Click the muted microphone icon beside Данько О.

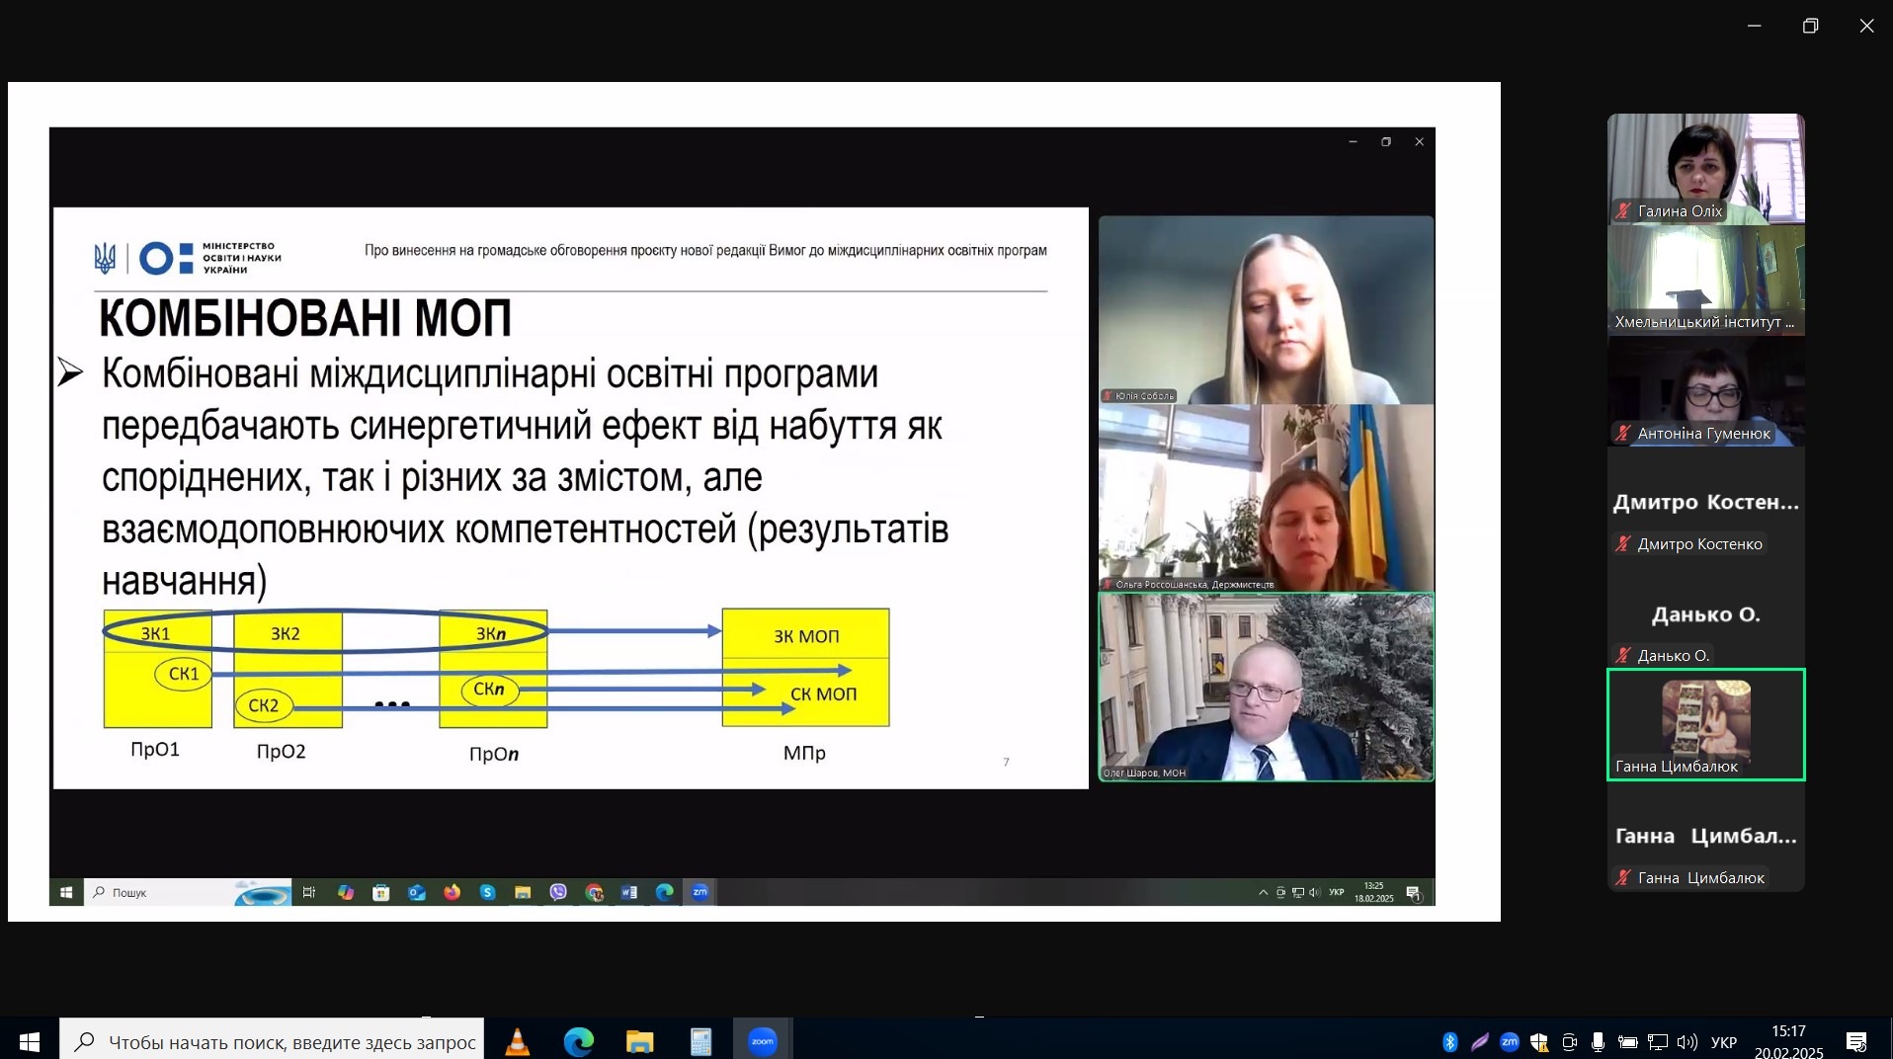tap(1623, 655)
